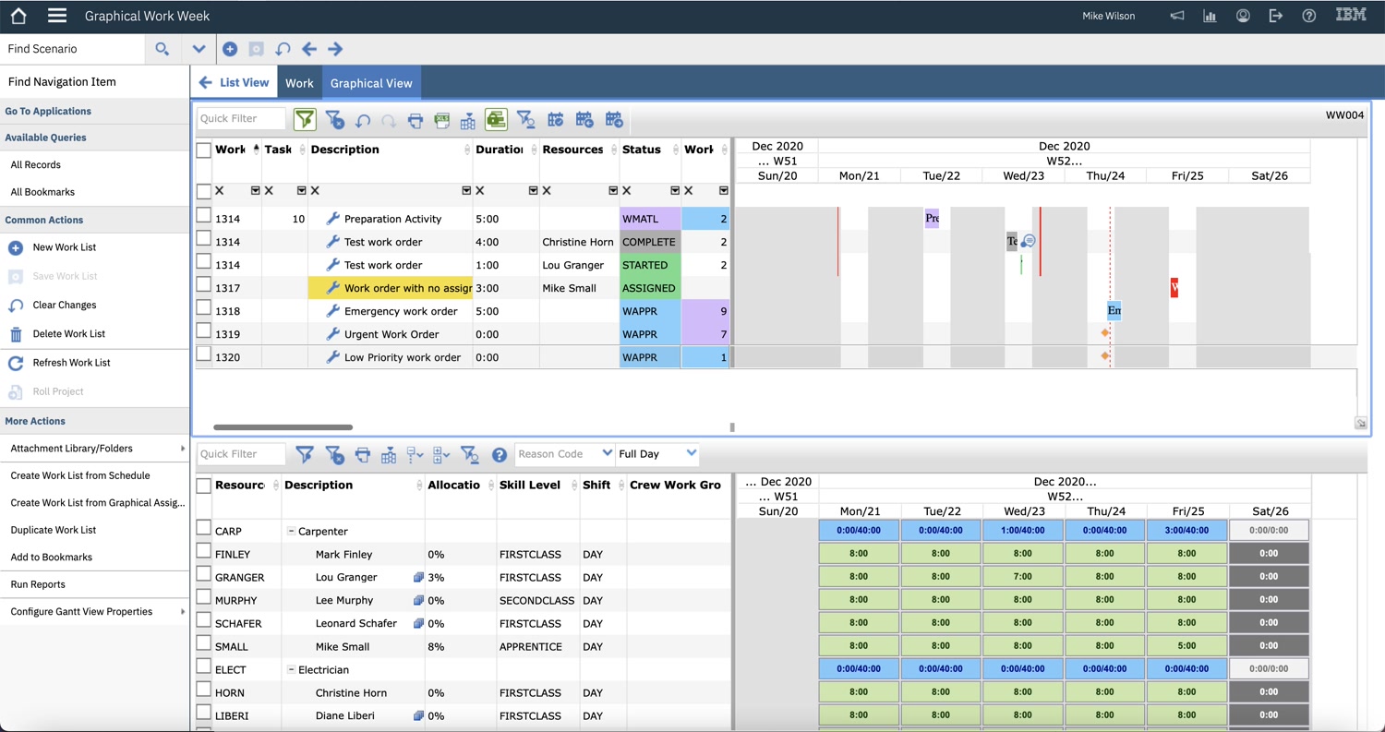Screen dimensions: 1385x732
Task: Collapse the Electrician resource group
Action: tap(290, 669)
